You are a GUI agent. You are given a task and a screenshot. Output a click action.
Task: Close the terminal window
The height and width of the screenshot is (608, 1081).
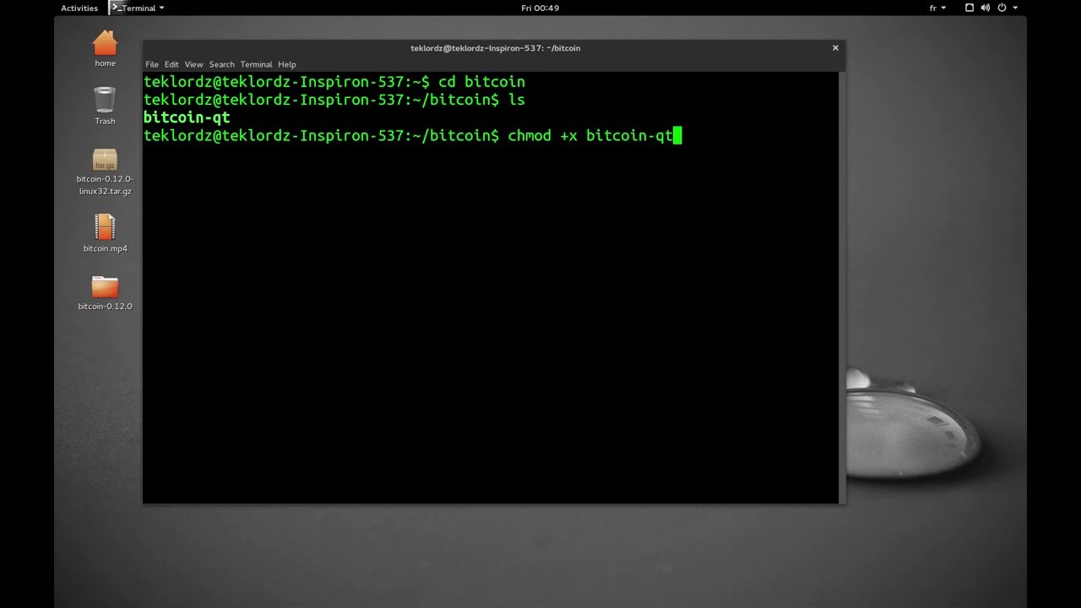click(835, 47)
